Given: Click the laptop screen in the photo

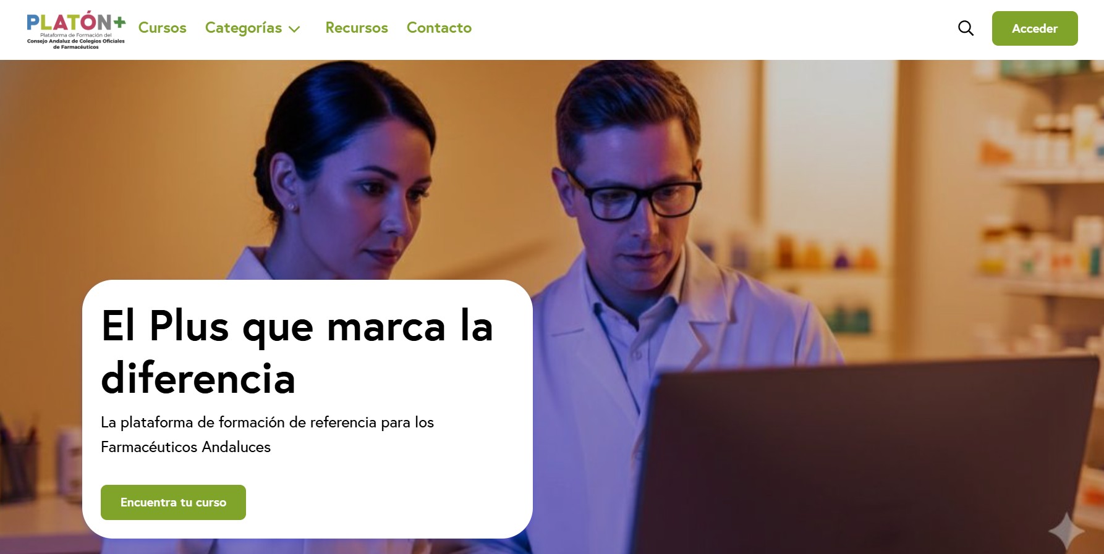Looking at the screenshot, I should [859, 460].
